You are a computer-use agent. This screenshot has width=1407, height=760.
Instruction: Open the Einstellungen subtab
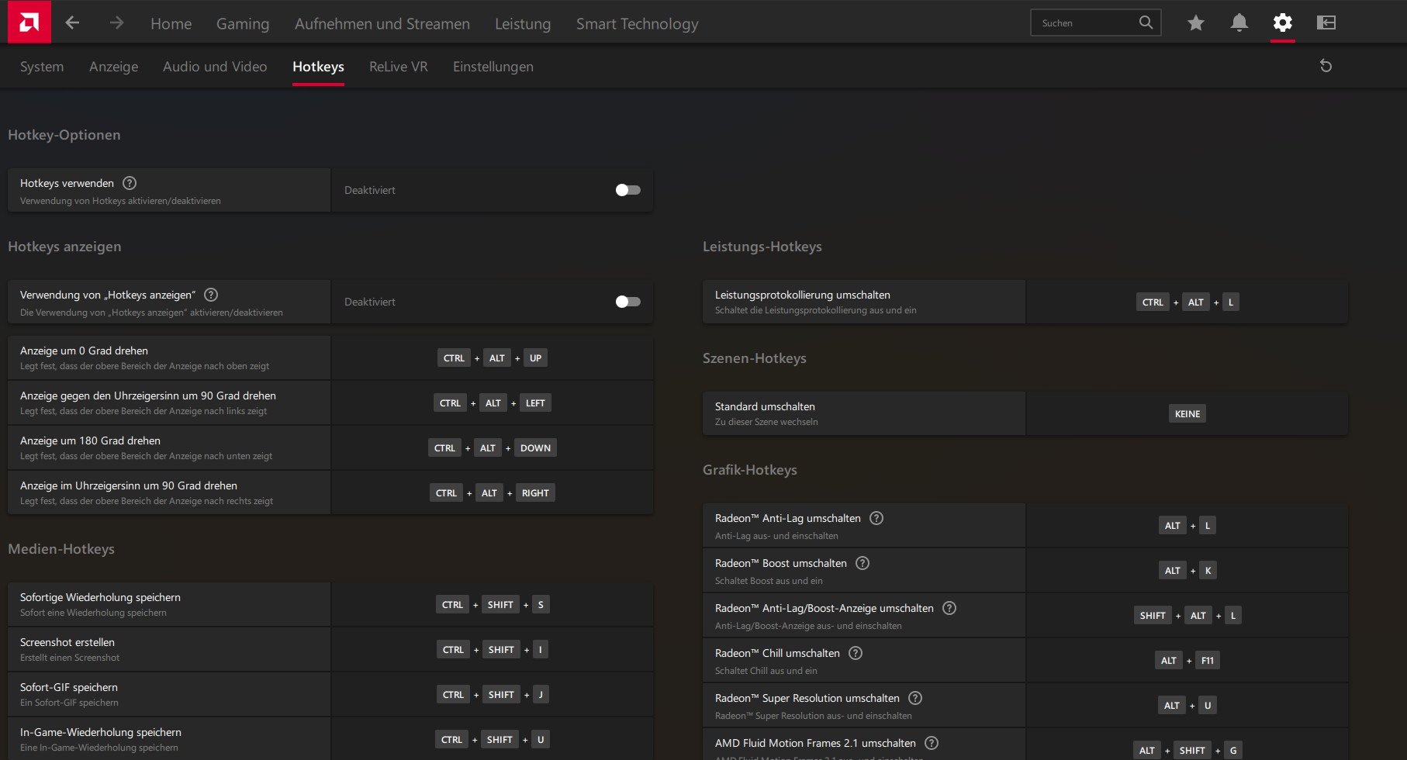tap(493, 67)
